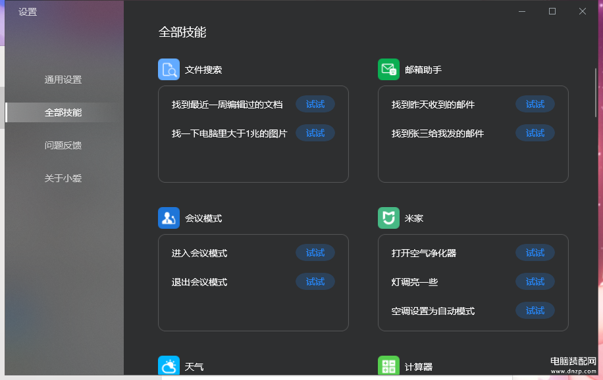Select 全部技能 in the sidebar
The width and height of the screenshot is (603, 380).
[x=63, y=112]
